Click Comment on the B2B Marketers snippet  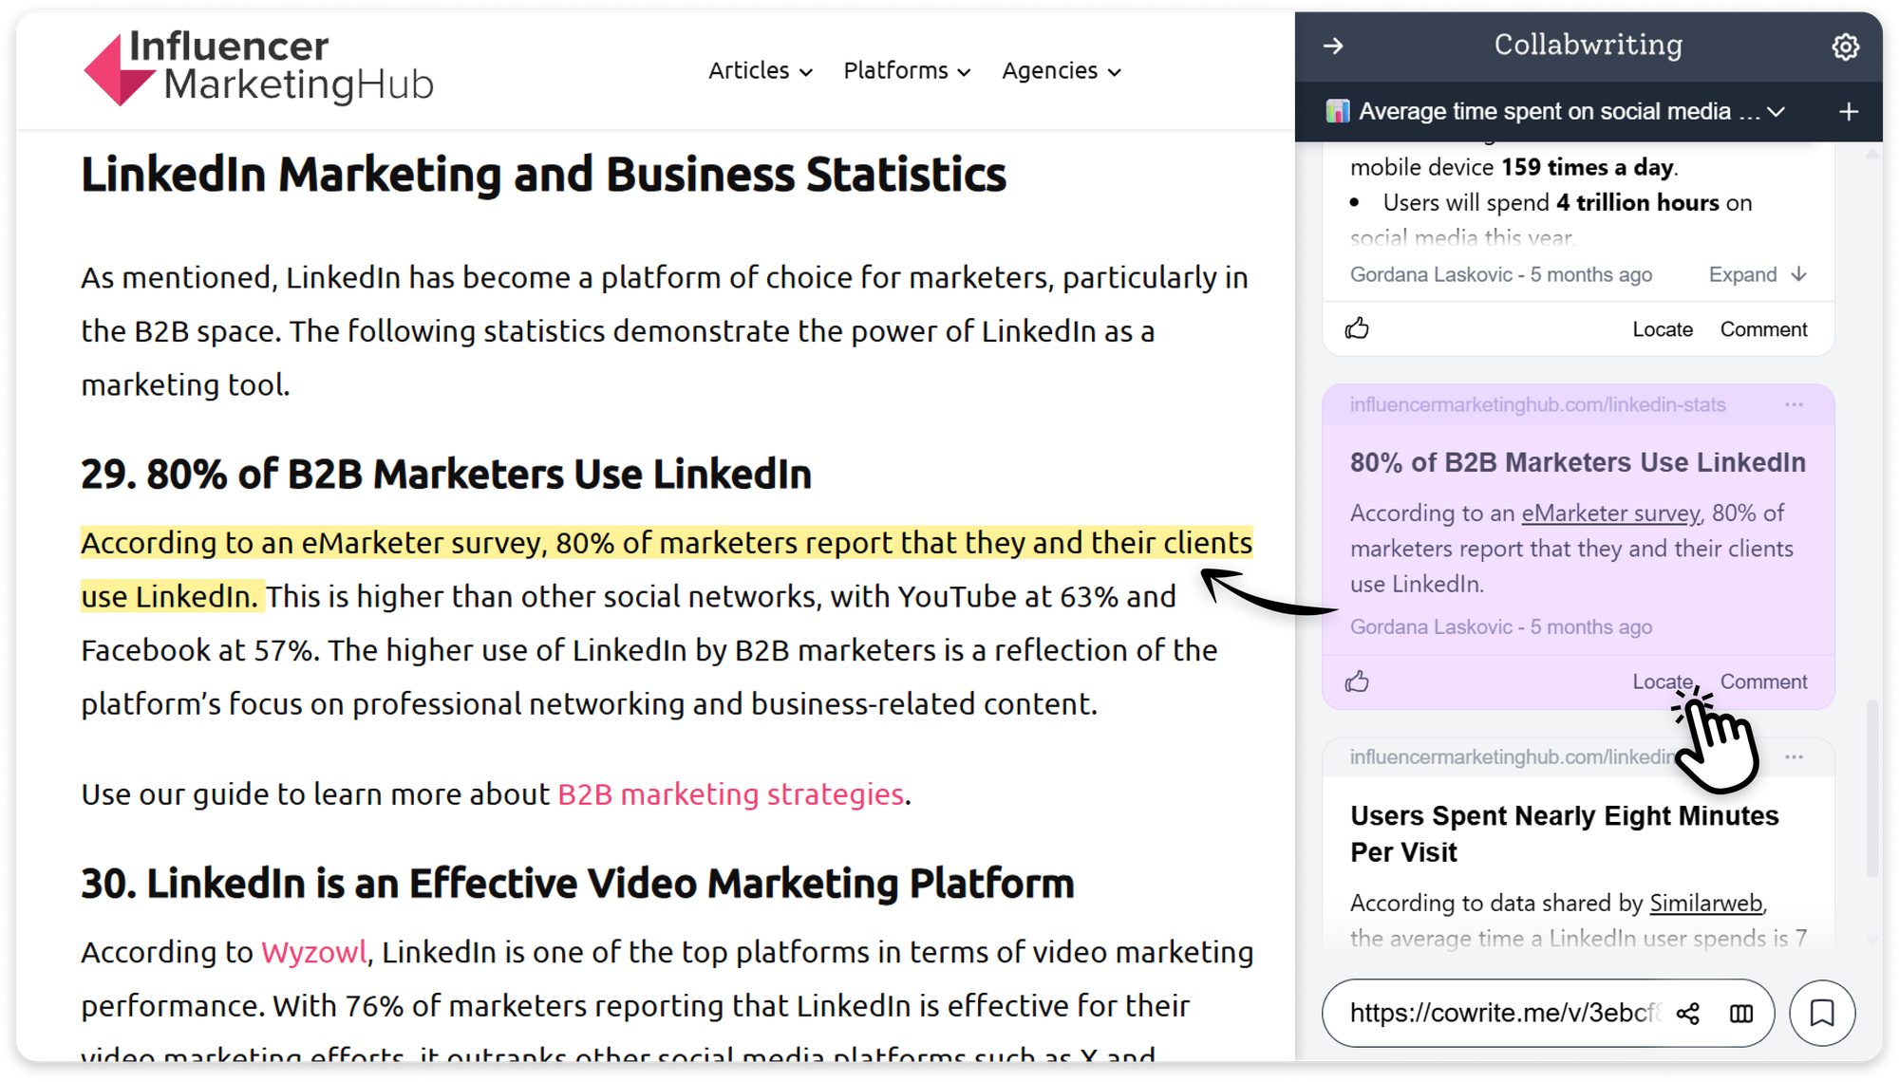coord(1763,681)
